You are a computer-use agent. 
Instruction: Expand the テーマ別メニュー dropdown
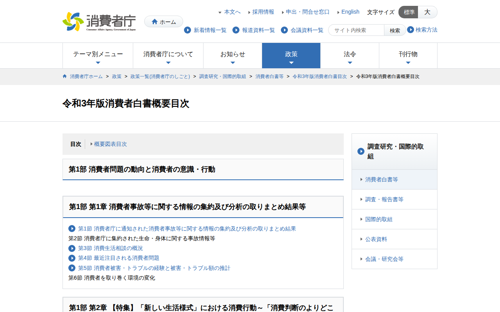(98, 55)
